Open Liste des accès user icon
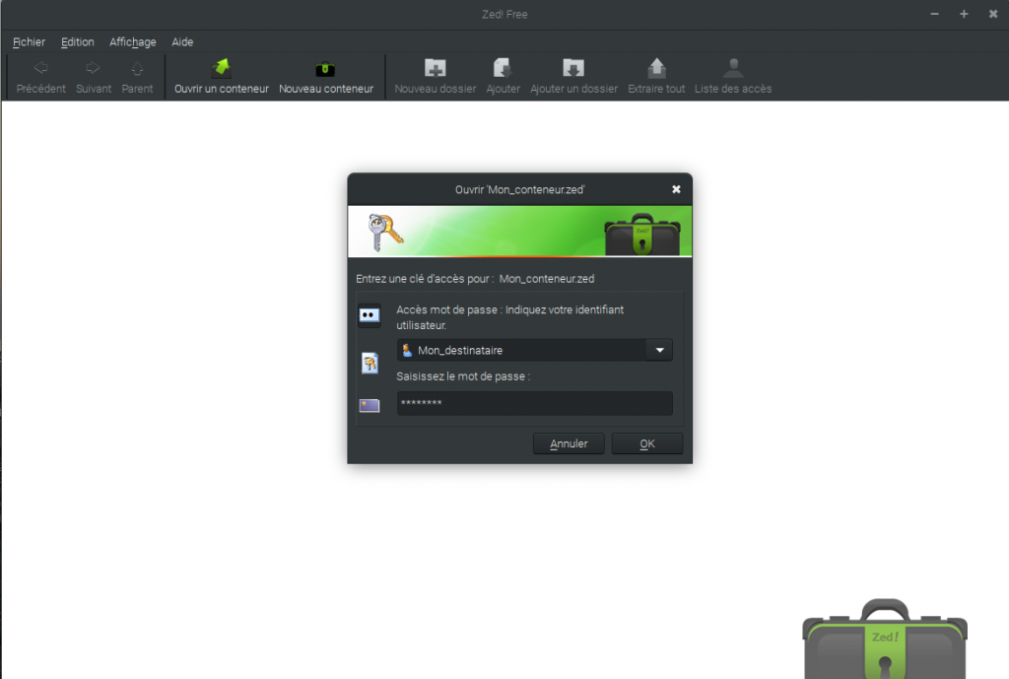The image size is (1009, 679). pyautogui.click(x=733, y=68)
